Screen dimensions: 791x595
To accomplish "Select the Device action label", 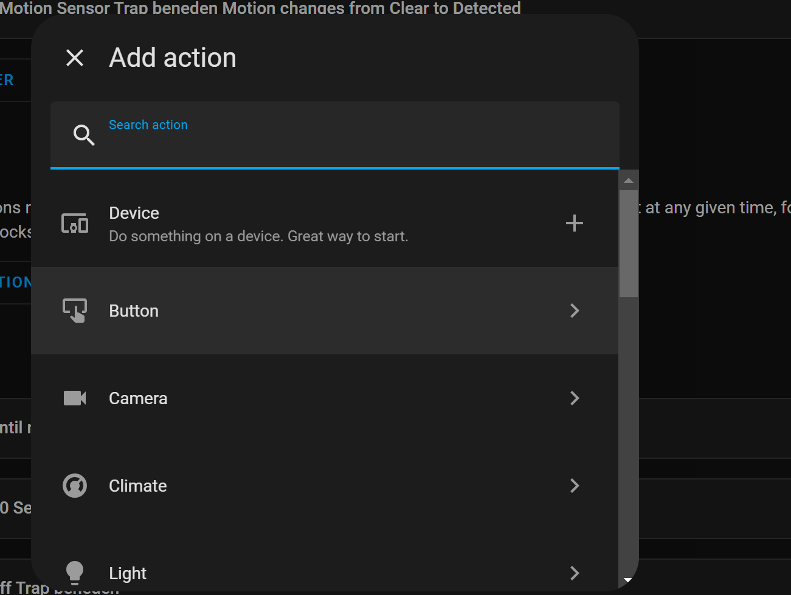I will click(134, 213).
